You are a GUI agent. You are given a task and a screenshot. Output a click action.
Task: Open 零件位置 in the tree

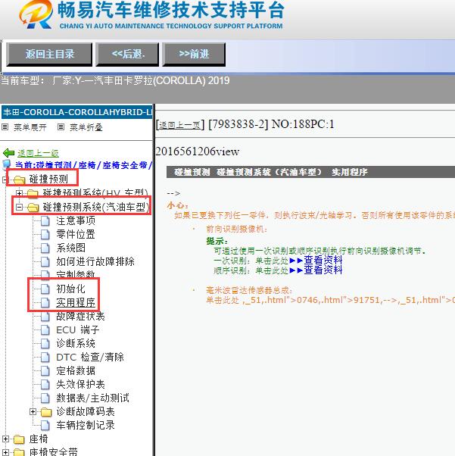[76, 234]
